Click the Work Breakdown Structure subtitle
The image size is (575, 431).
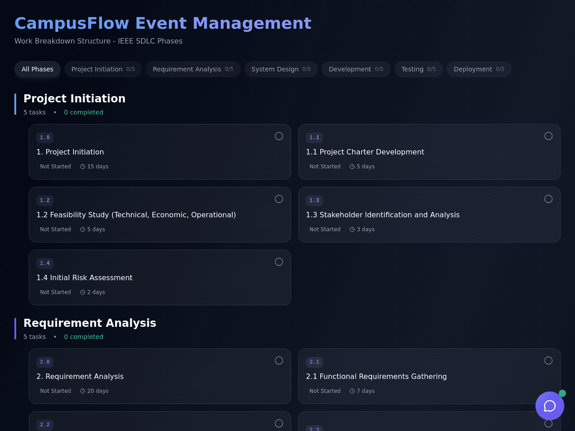point(98,41)
